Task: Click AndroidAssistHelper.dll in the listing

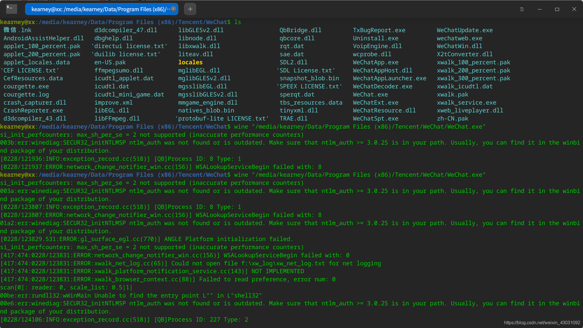Action: click(43, 38)
